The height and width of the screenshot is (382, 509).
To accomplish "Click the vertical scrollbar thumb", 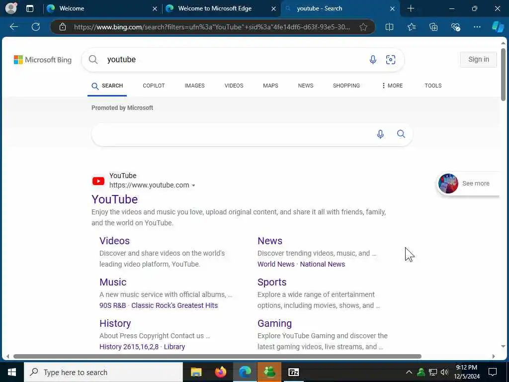I will 503,75.
